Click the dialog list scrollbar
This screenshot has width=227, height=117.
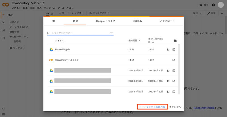[x=179, y=69]
